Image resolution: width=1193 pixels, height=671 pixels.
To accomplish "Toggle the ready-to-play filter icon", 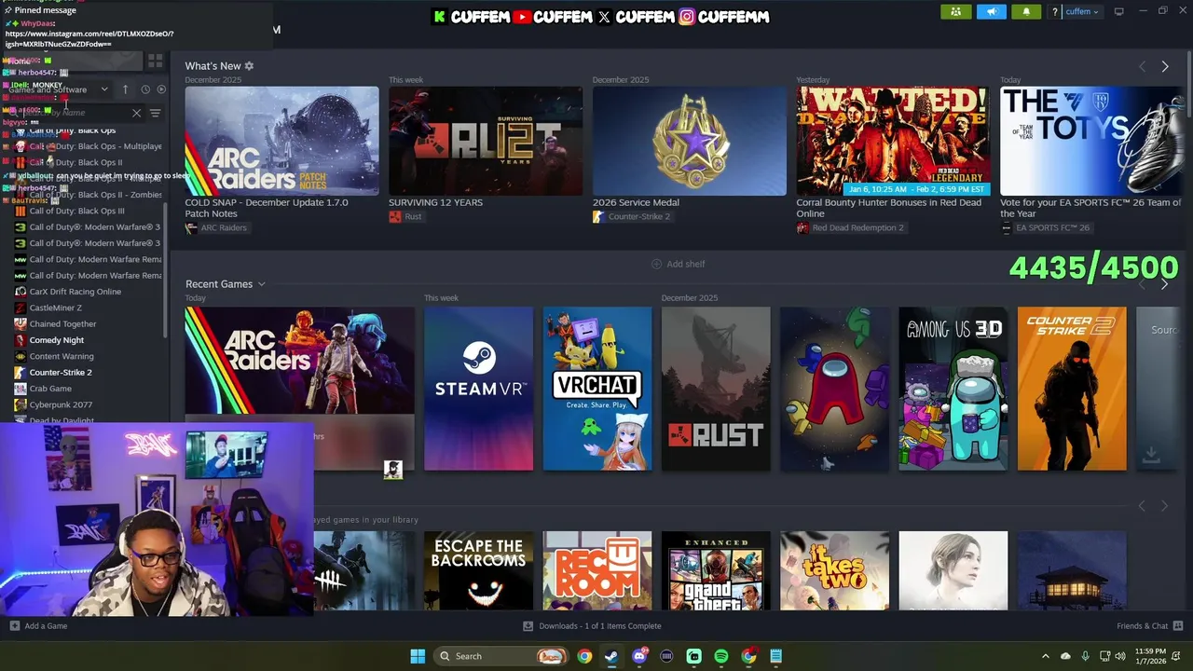I will pos(161,89).
